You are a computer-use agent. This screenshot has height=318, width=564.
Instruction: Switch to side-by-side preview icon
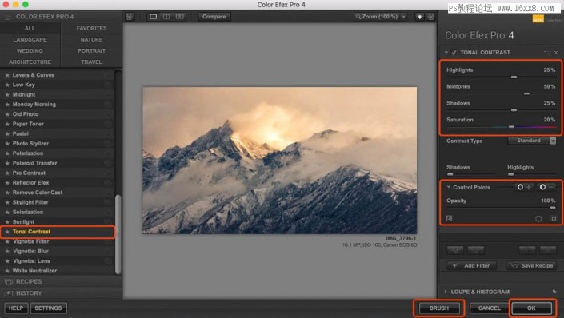(x=179, y=17)
